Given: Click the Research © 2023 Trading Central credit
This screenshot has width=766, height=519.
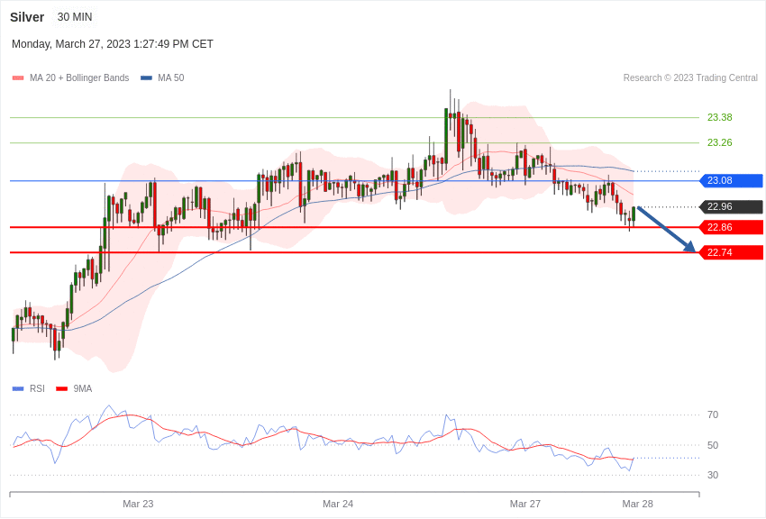Looking at the screenshot, I should (690, 77).
